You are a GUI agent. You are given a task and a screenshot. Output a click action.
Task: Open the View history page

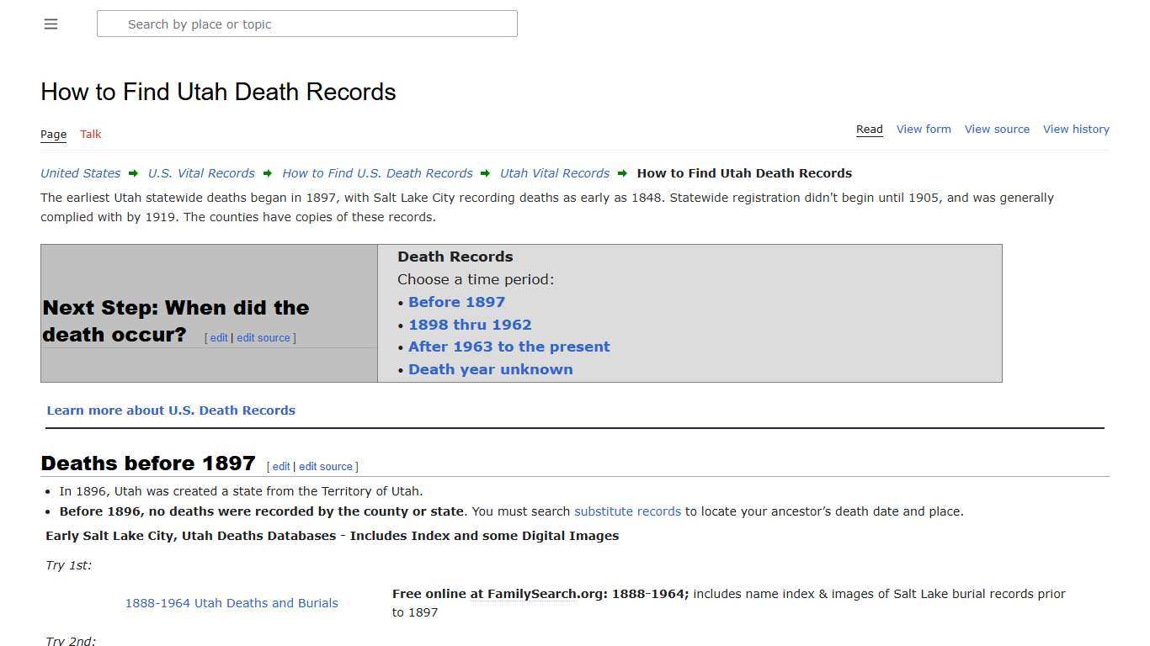pos(1076,129)
